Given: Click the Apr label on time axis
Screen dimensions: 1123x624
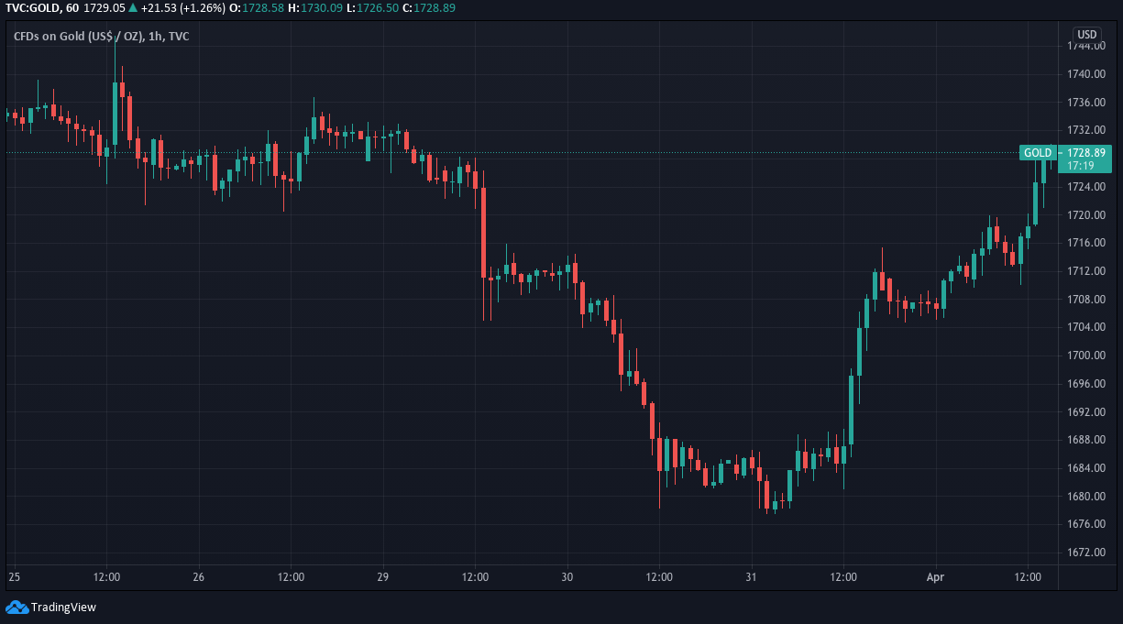Looking at the screenshot, I should pyautogui.click(x=935, y=577).
